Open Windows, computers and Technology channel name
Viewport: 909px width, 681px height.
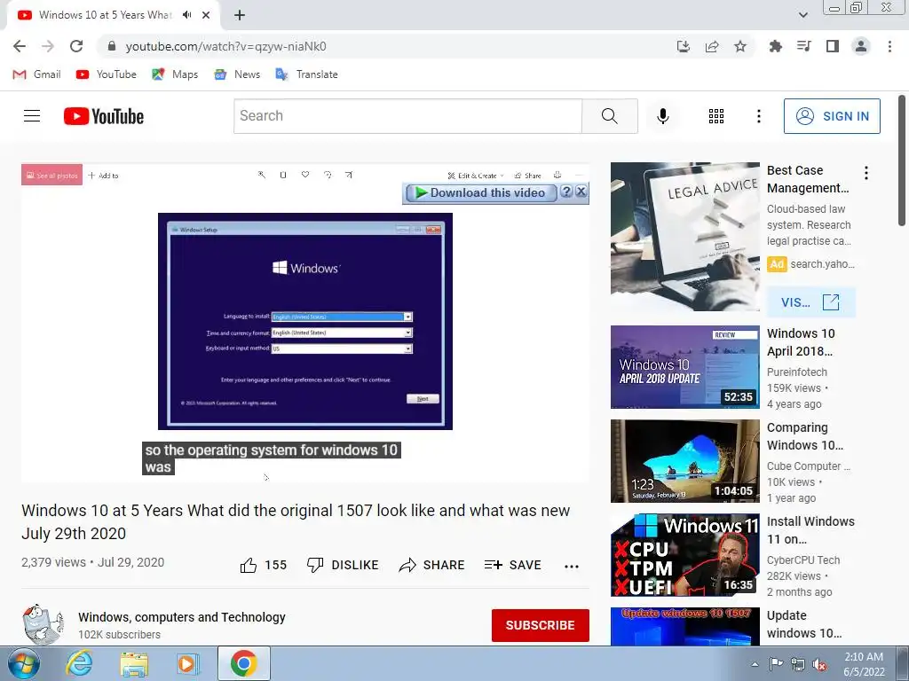point(182,617)
